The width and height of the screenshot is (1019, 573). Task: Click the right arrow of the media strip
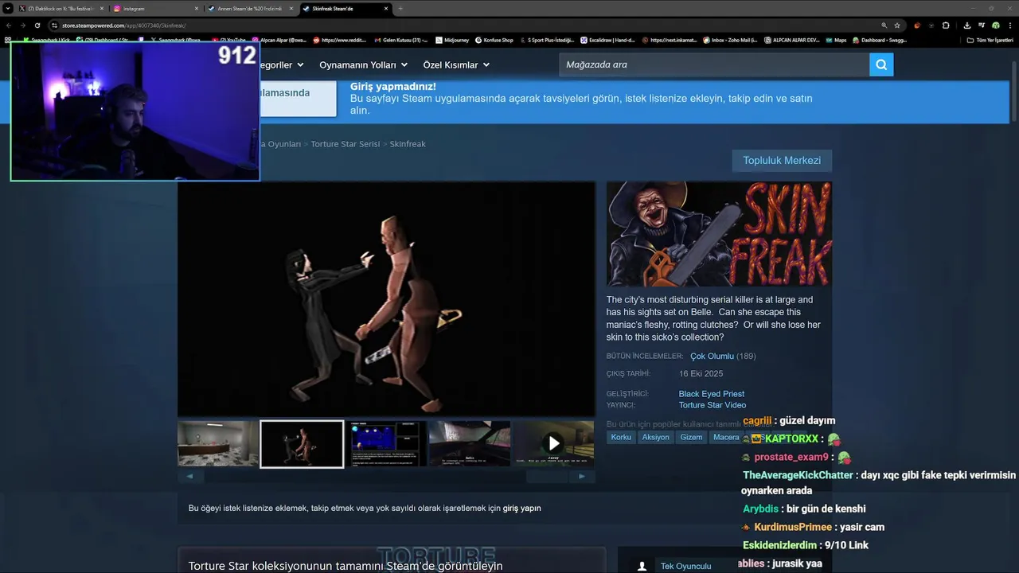click(x=582, y=476)
